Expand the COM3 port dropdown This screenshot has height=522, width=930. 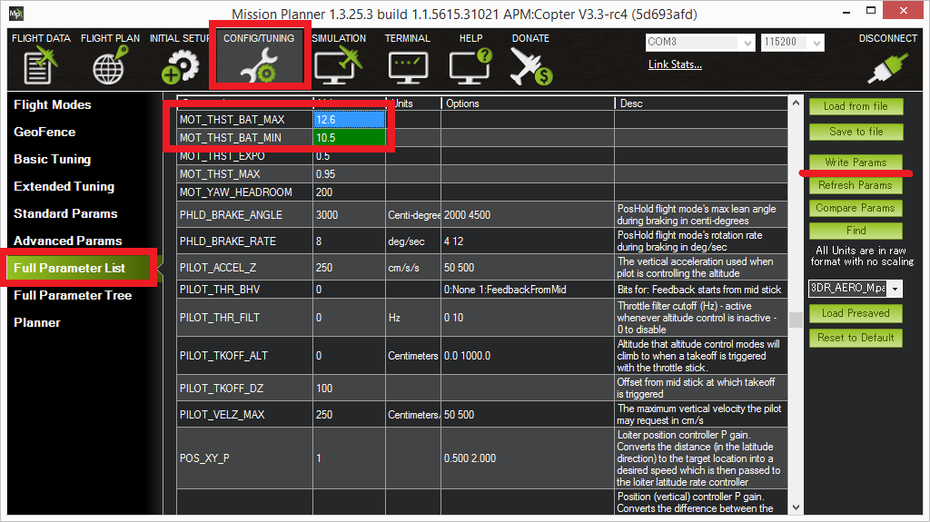click(x=747, y=43)
